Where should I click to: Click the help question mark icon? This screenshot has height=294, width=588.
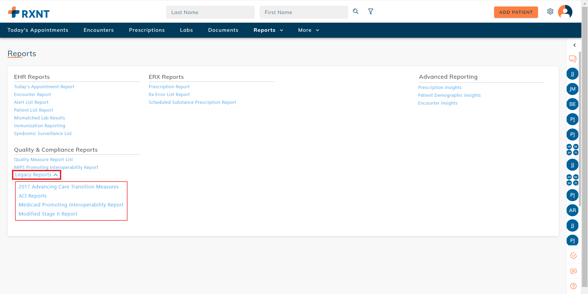click(x=573, y=286)
